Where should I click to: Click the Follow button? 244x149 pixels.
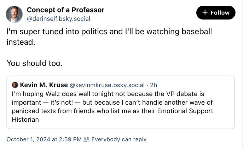(x=216, y=13)
